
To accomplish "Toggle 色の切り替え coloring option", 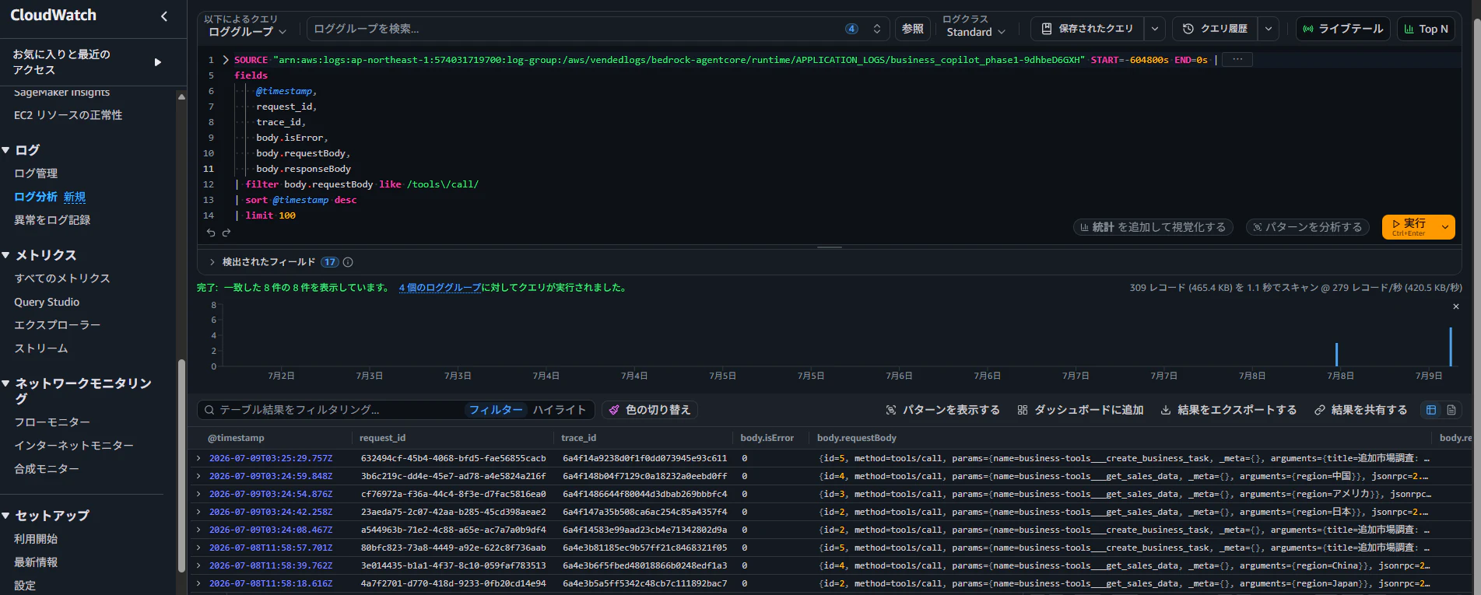I will (x=650, y=410).
